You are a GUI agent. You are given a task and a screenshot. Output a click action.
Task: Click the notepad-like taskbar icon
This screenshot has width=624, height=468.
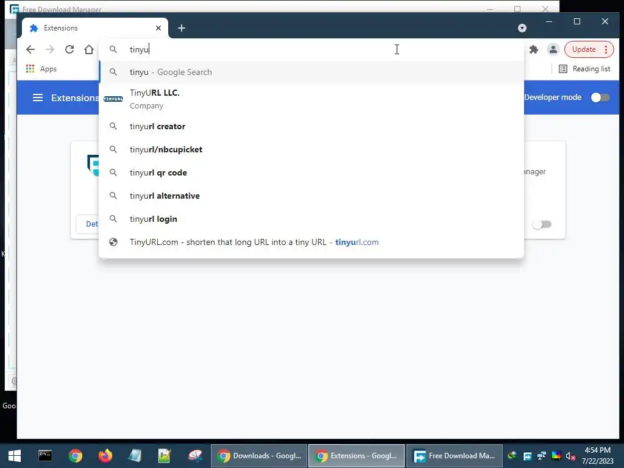click(x=135, y=456)
